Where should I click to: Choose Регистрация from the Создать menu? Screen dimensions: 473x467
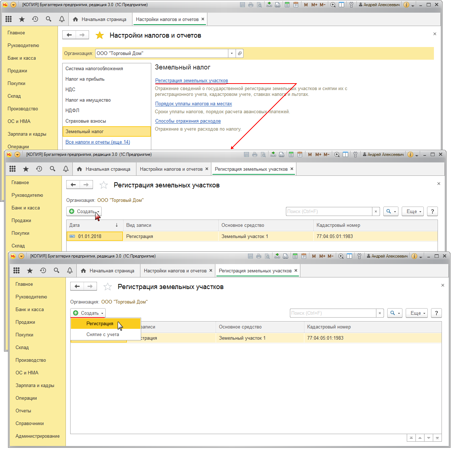105,323
